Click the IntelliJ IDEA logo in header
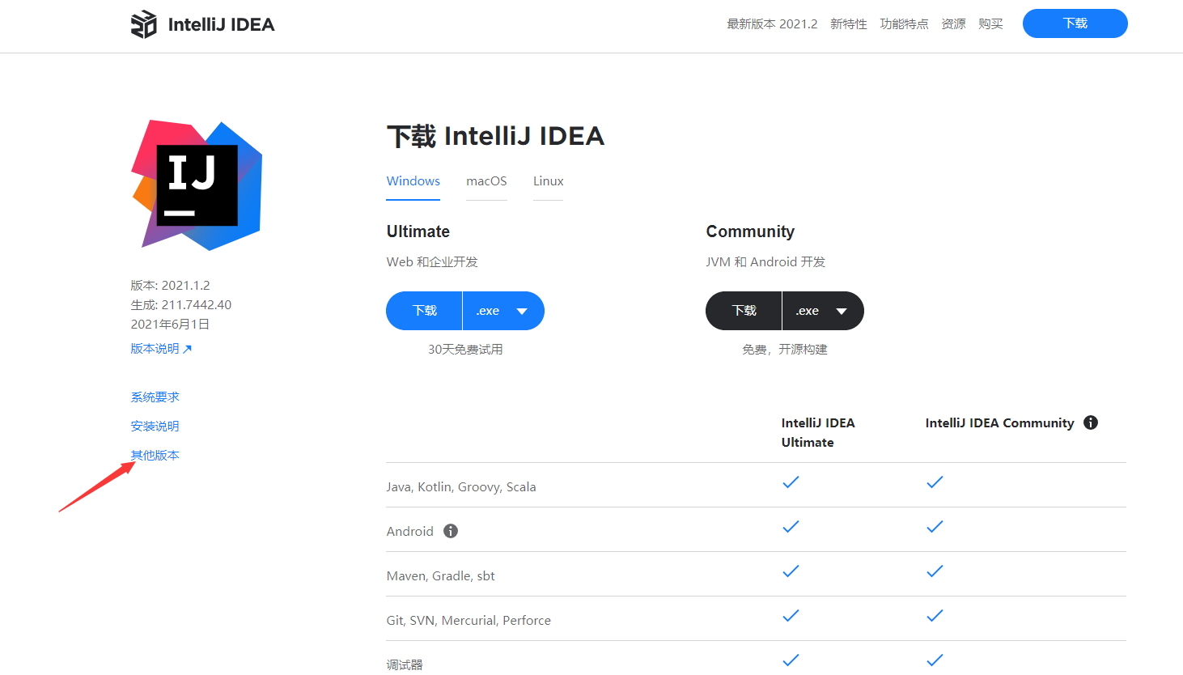1183x675 pixels. (202, 24)
